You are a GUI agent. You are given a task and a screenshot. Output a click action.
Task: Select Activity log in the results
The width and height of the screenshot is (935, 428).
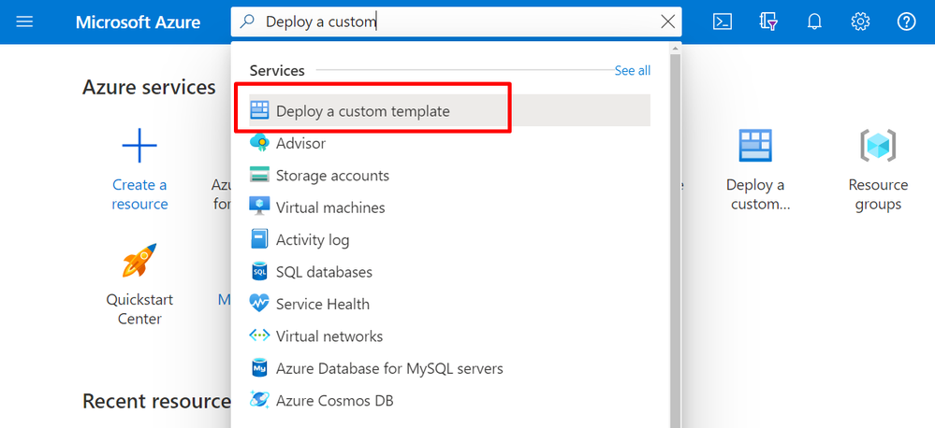[313, 240]
